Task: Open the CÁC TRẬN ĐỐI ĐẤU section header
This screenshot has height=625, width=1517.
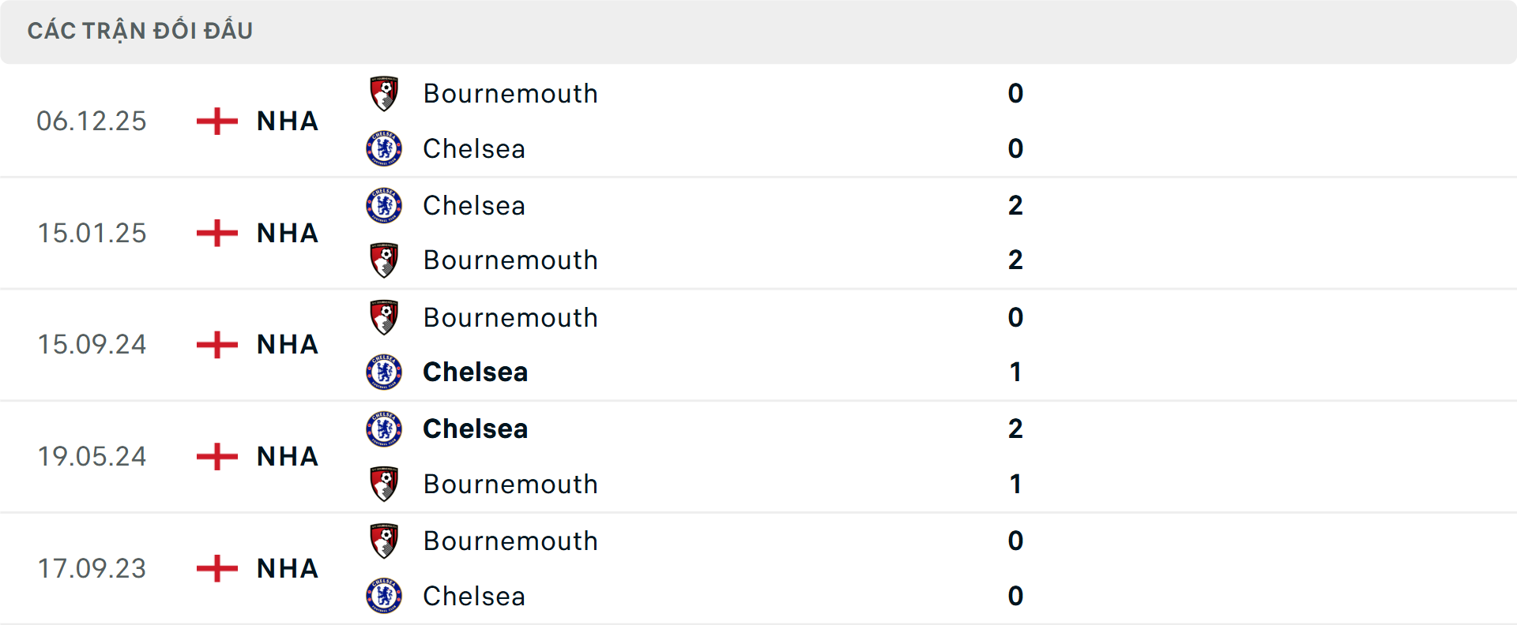Action: [x=141, y=30]
